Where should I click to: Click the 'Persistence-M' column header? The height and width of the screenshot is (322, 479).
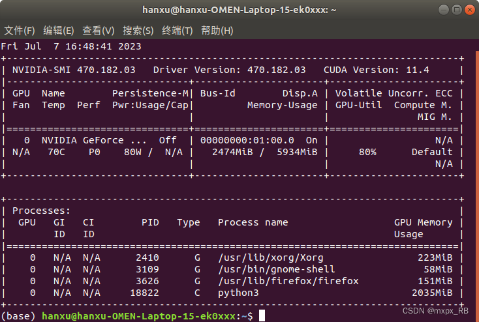[x=150, y=93]
